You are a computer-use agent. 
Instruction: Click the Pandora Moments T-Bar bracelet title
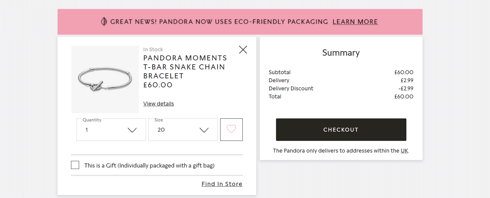click(185, 67)
